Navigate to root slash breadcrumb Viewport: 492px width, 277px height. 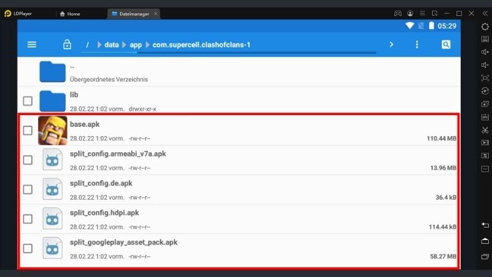click(87, 45)
